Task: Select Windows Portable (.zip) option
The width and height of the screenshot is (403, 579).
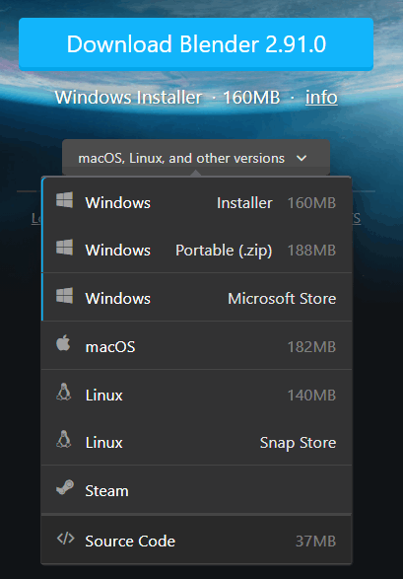Action: pos(196,250)
